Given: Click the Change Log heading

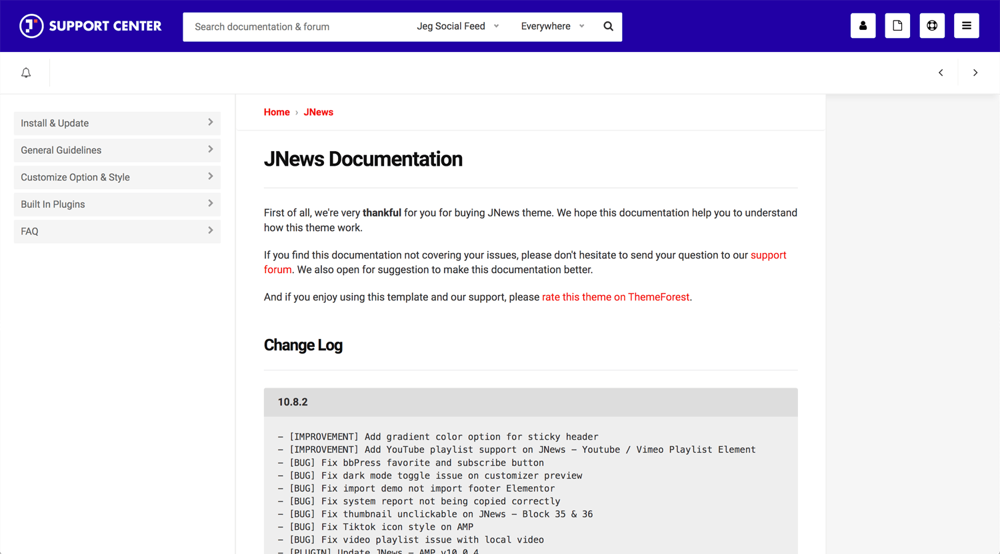Looking at the screenshot, I should coord(303,345).
